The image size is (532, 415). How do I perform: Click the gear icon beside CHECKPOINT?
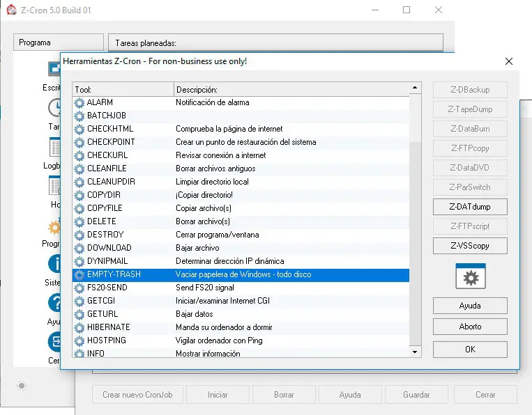pos(79,142)
